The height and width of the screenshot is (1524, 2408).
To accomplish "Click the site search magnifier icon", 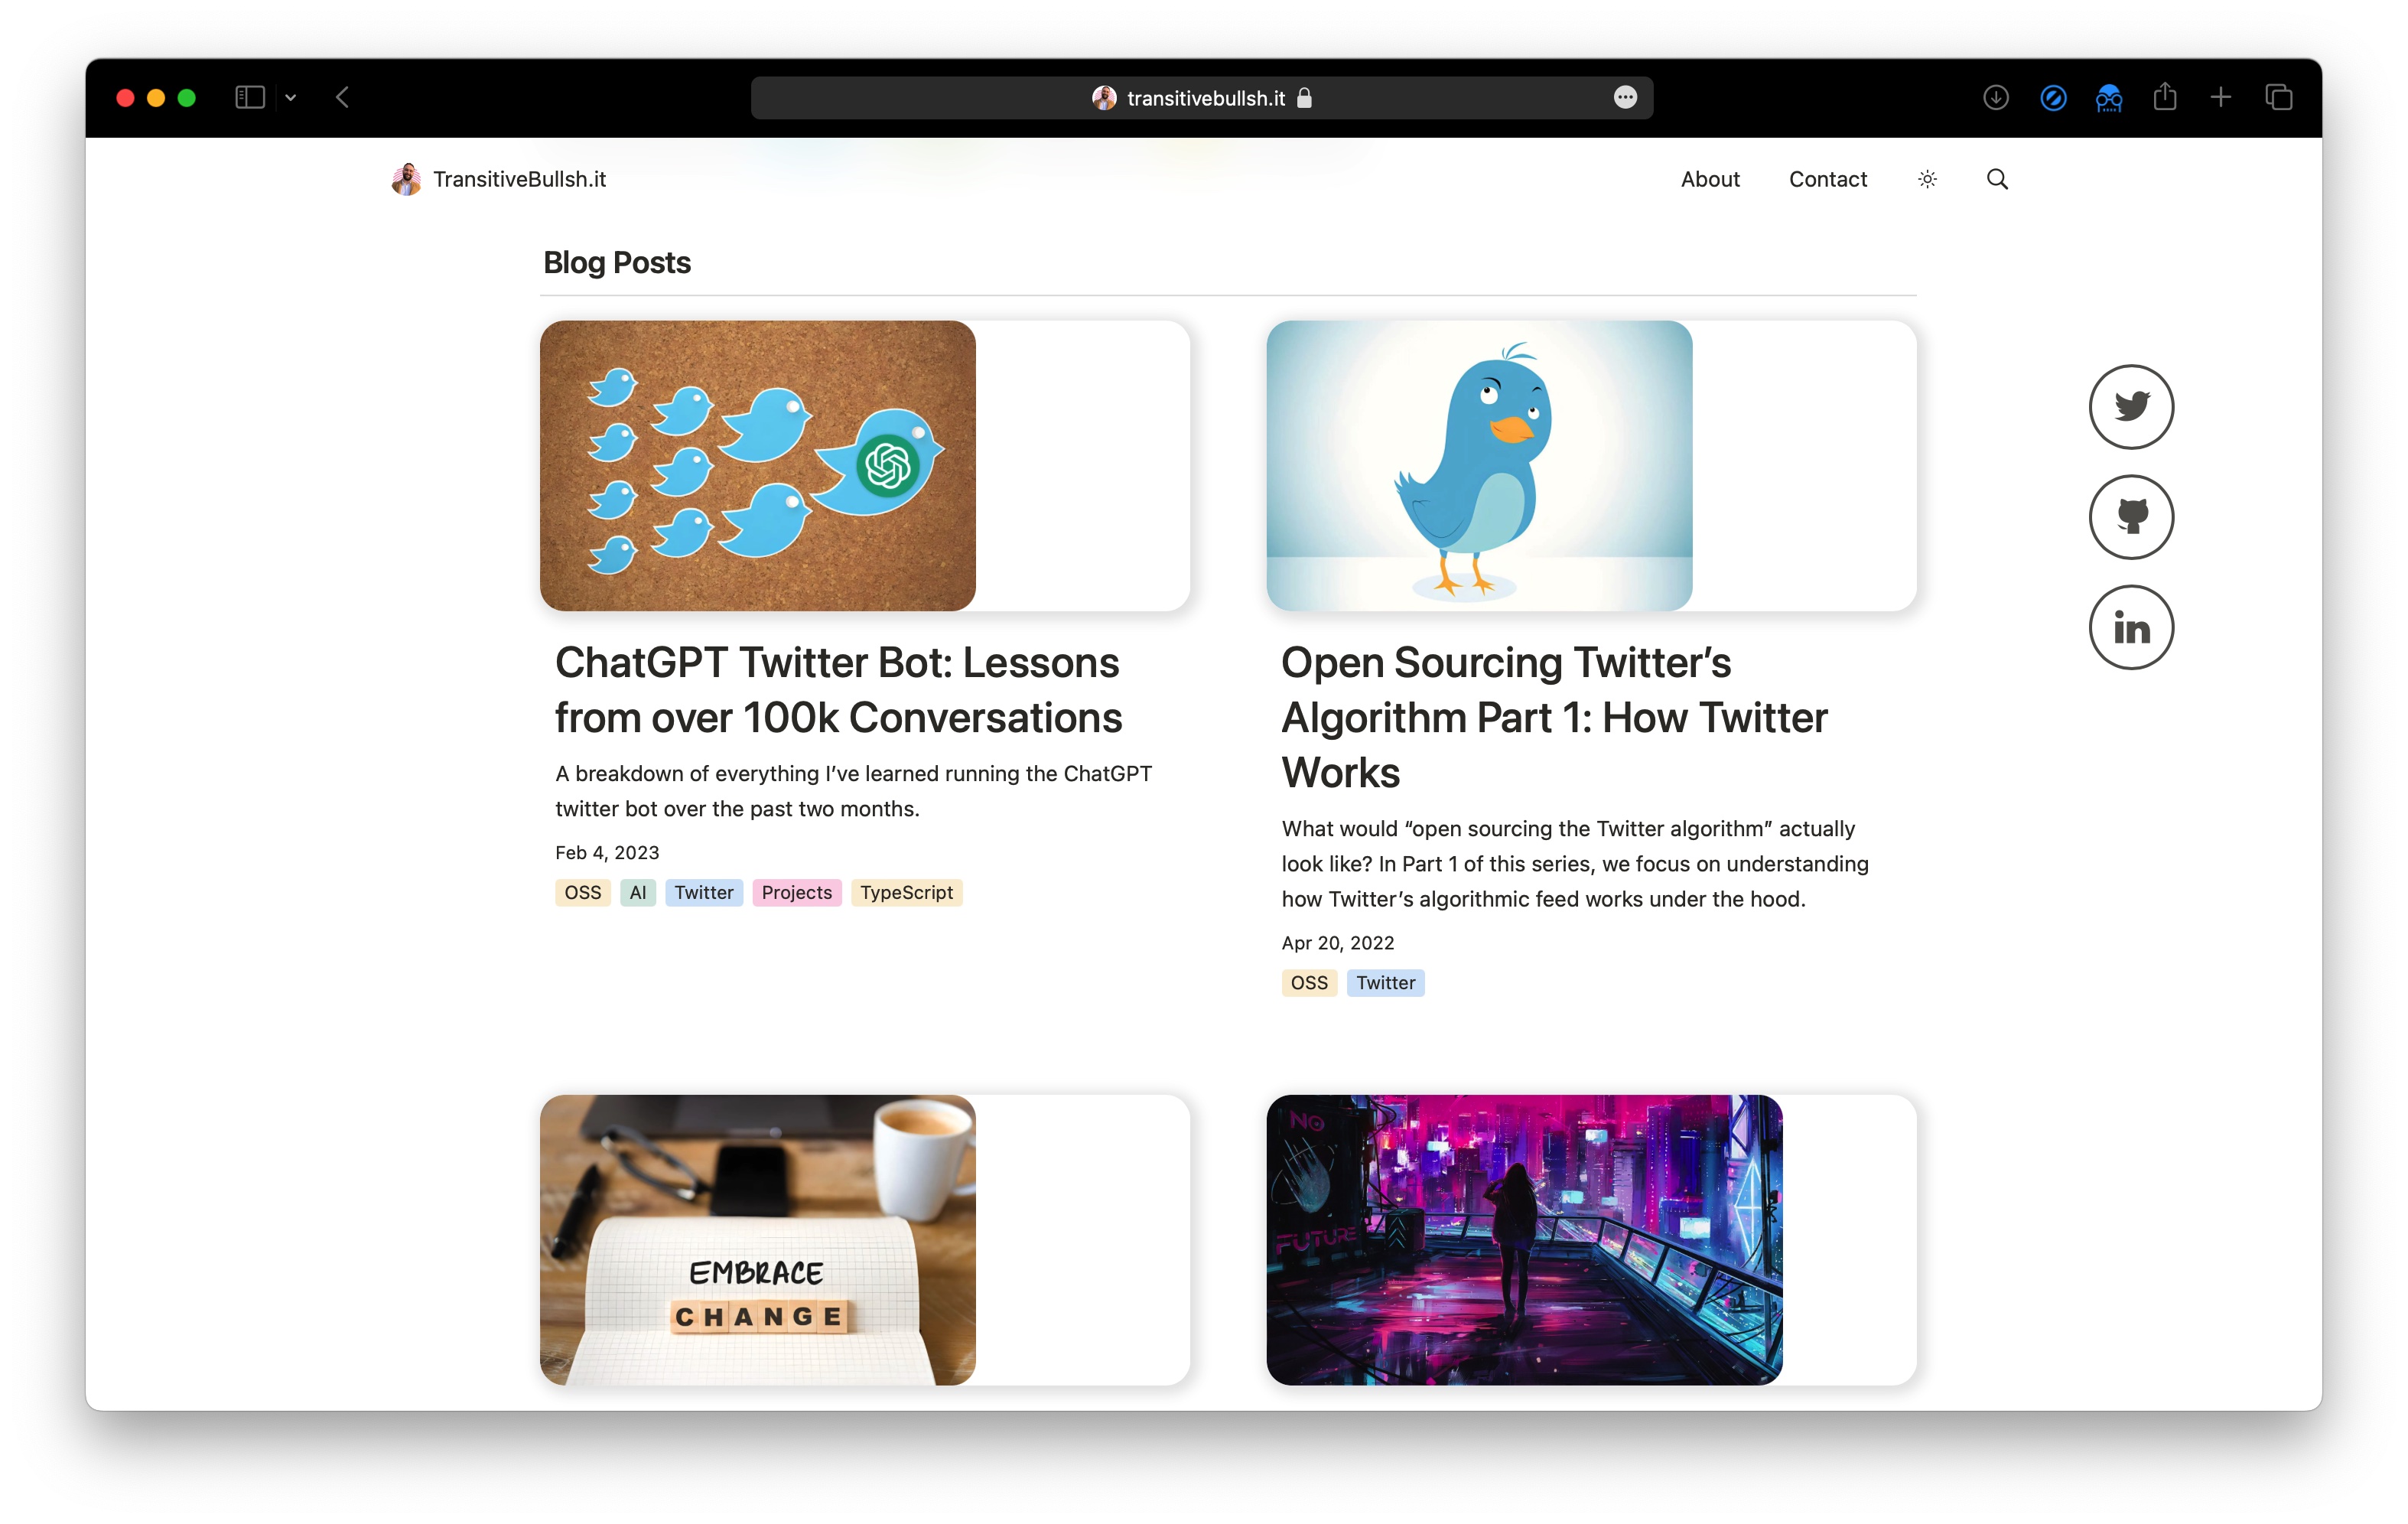I will point(1996,179).
